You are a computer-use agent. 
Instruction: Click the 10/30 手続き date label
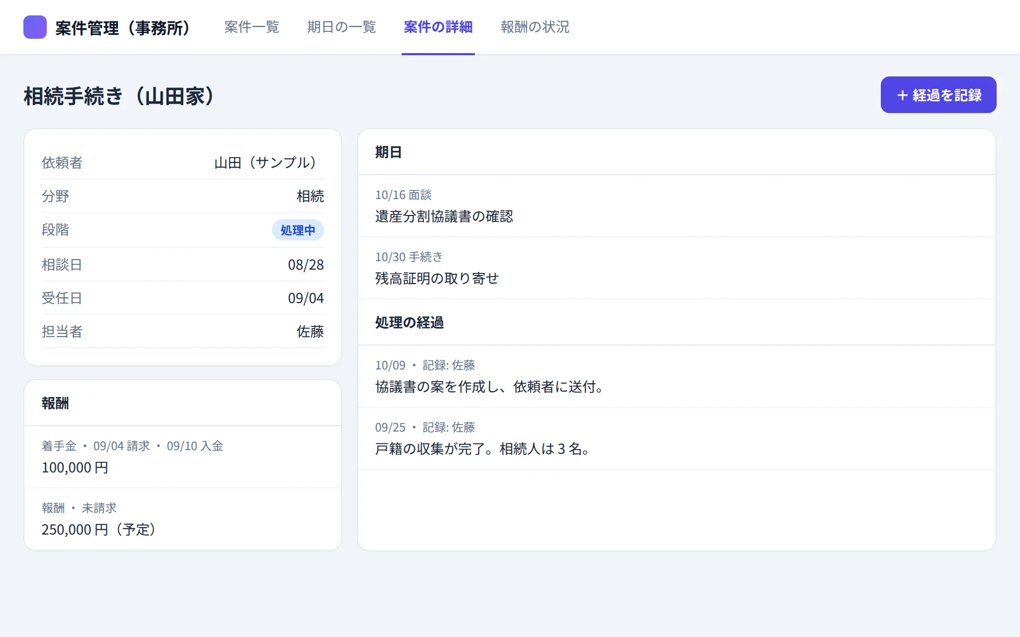[x=409, y=257]
